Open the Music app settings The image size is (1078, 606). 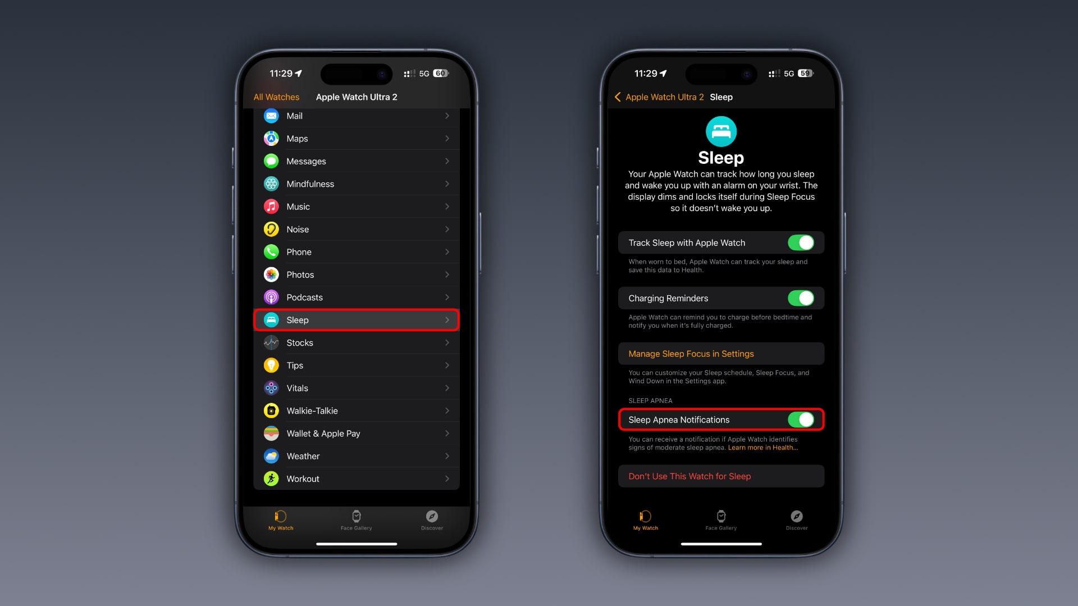click(x=357, y=206)
